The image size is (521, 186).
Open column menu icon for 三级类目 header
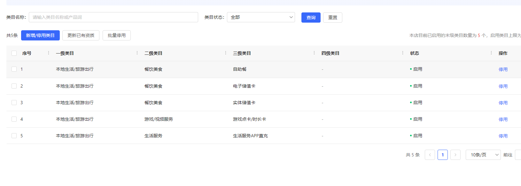tap(314, 53)
